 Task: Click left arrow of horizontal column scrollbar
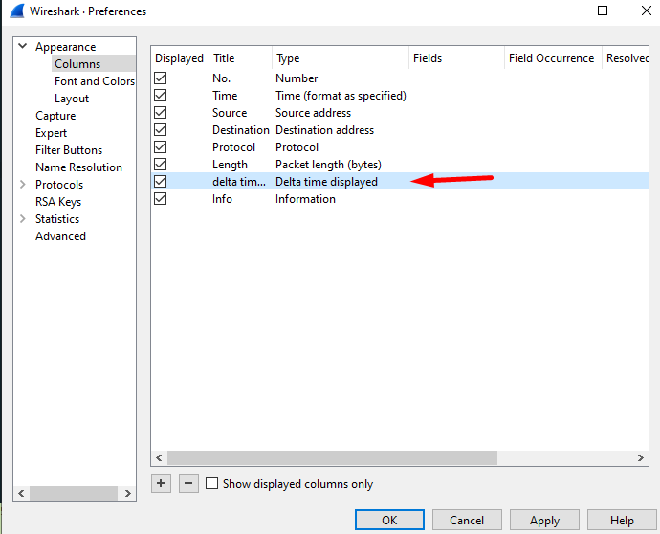coord(160,458)
